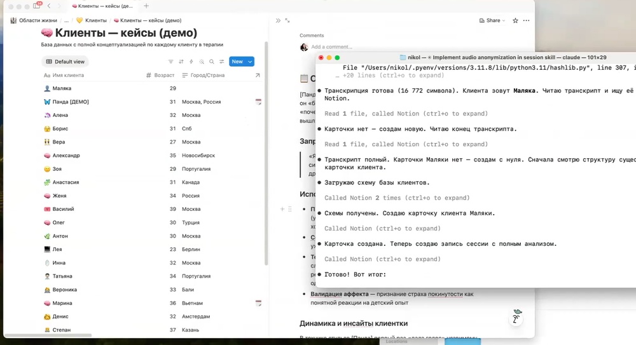The image size is (636, 345).
Task: Select the Новосибирск city cell
Action: pos(198,155)
